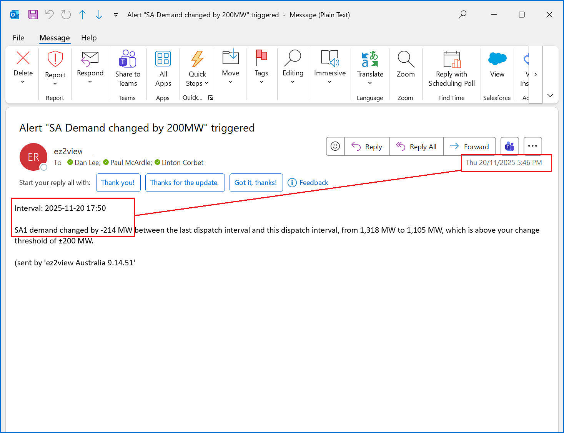Save the message with floppy disk icon
The height and width of the screenshot is (433, 564).
coord(33,15)
